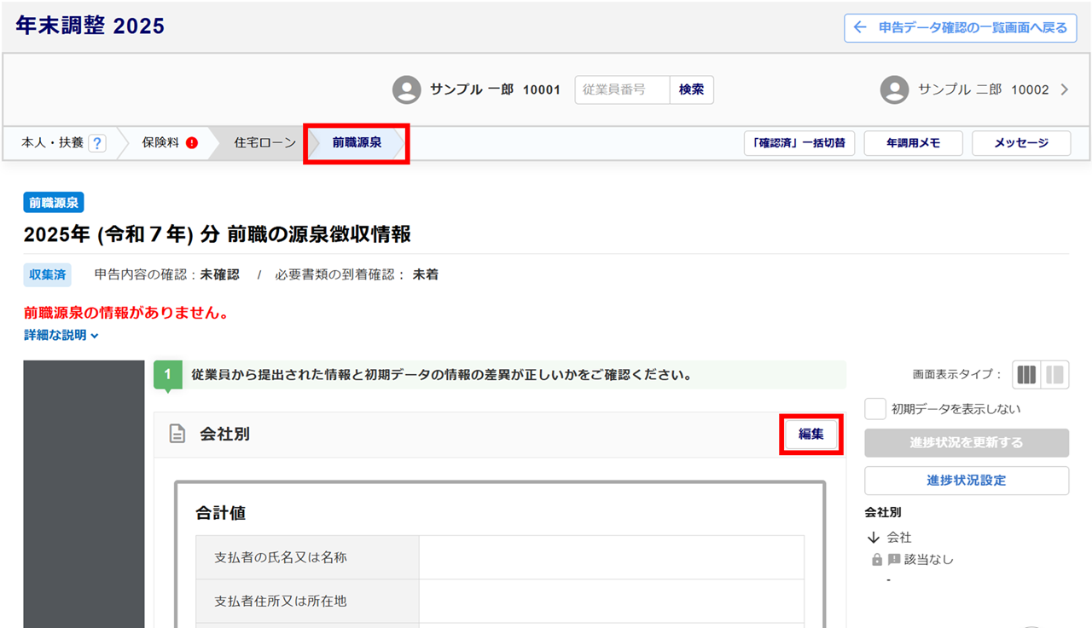Go to next employee with right chevron

pos(1064,89)
